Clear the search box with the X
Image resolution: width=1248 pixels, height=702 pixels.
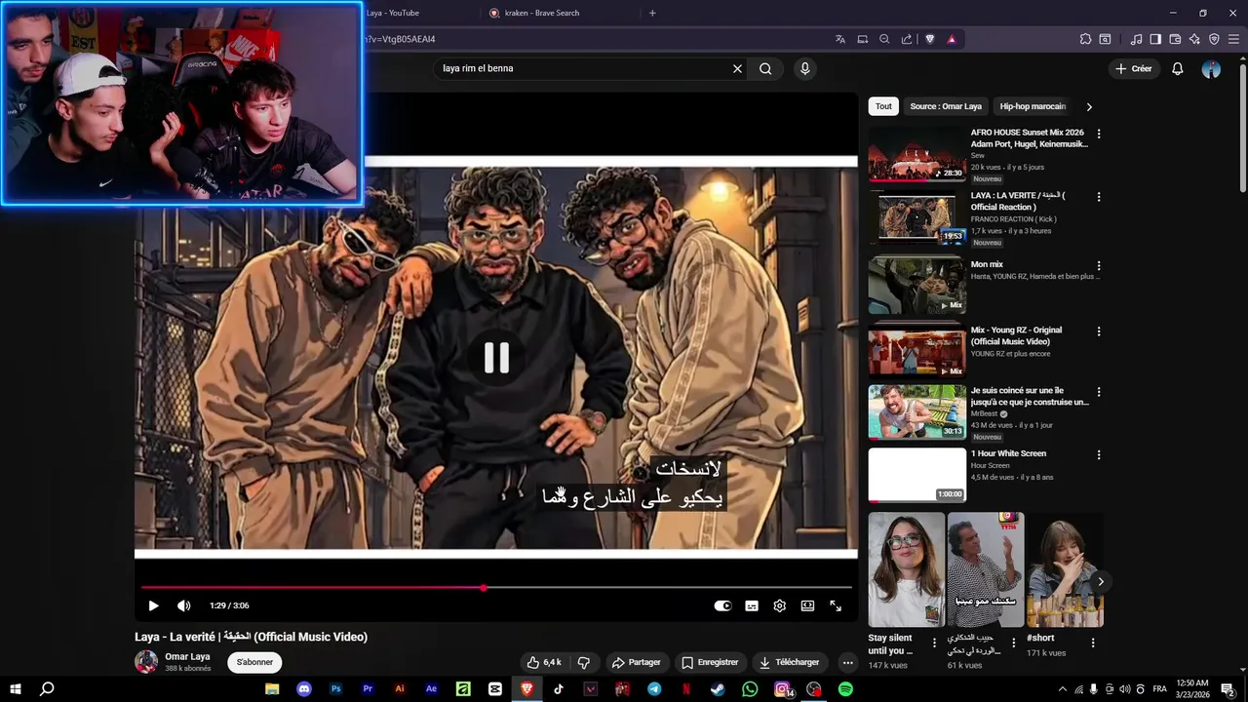[737, 68]
